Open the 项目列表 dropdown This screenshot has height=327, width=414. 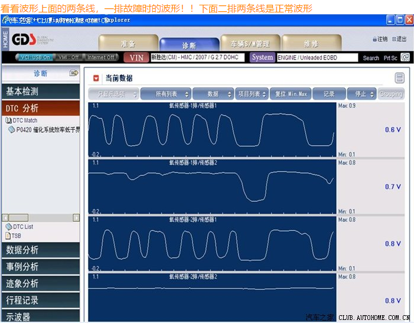(x=252, y=94)
